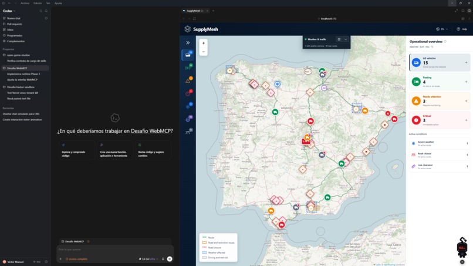
Task: Open the All vehicles card
Action: 440,62
